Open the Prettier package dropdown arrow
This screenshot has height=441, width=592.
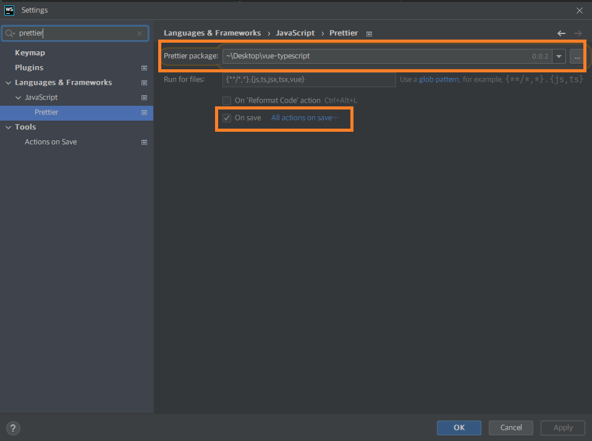(x=559, y=57)
